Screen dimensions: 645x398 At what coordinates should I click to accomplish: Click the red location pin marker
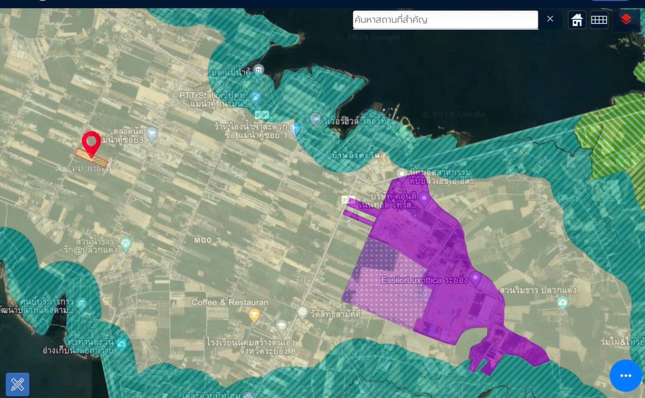click(x=91, y=142)
